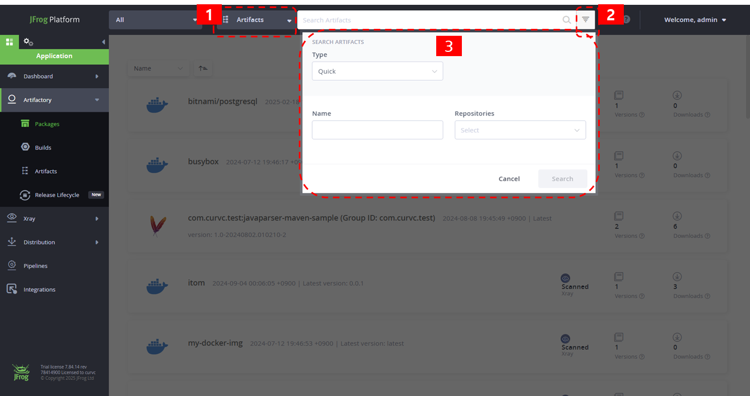The image size is (750, 396).
Task: Click the Distribution download icon
Action: coord(12,242)
